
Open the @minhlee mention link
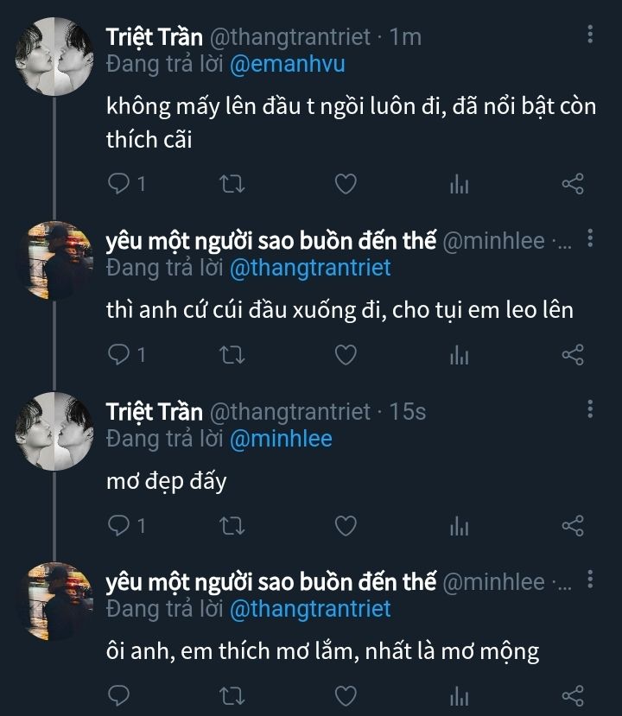pos(280,439)
